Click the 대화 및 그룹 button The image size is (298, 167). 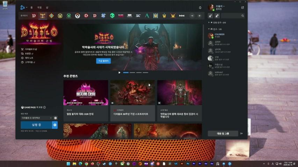click(x=223, y=134)
